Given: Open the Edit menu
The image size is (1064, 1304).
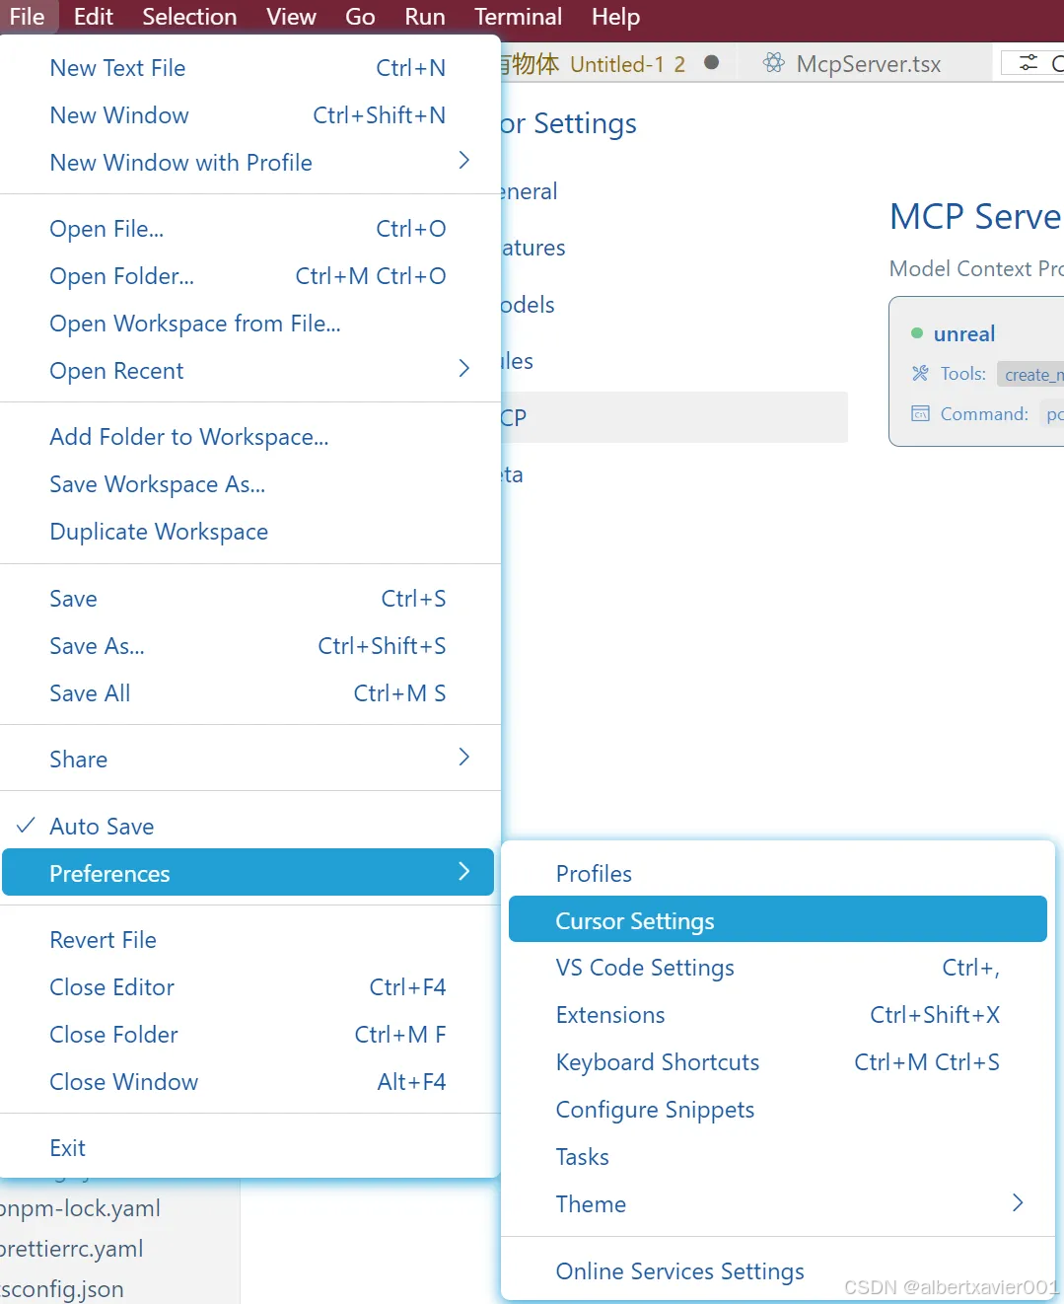Looking at the screenshot, I should (x=94, y=17).
